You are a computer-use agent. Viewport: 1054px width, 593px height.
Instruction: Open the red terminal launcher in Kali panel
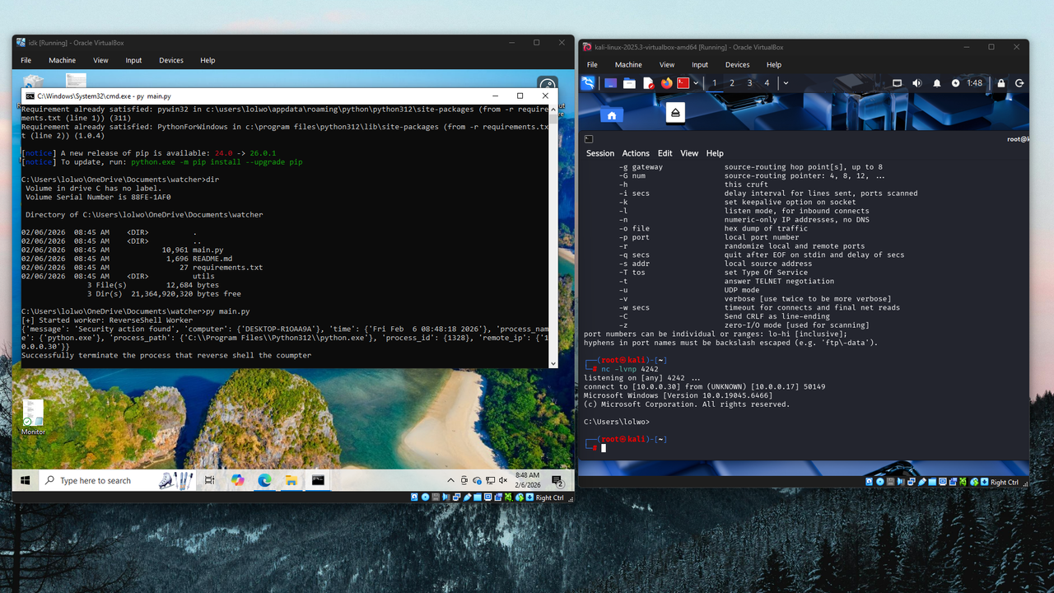pyautogui.click(x=683, y=83)
